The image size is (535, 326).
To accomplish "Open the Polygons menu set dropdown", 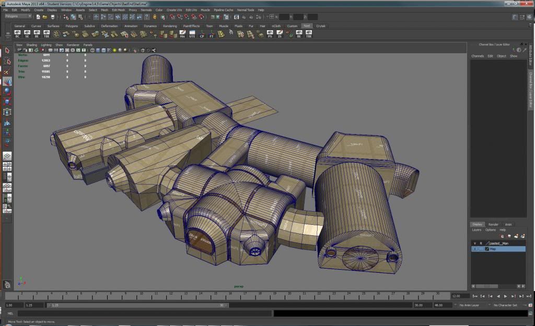I will [x=18, y=16].
